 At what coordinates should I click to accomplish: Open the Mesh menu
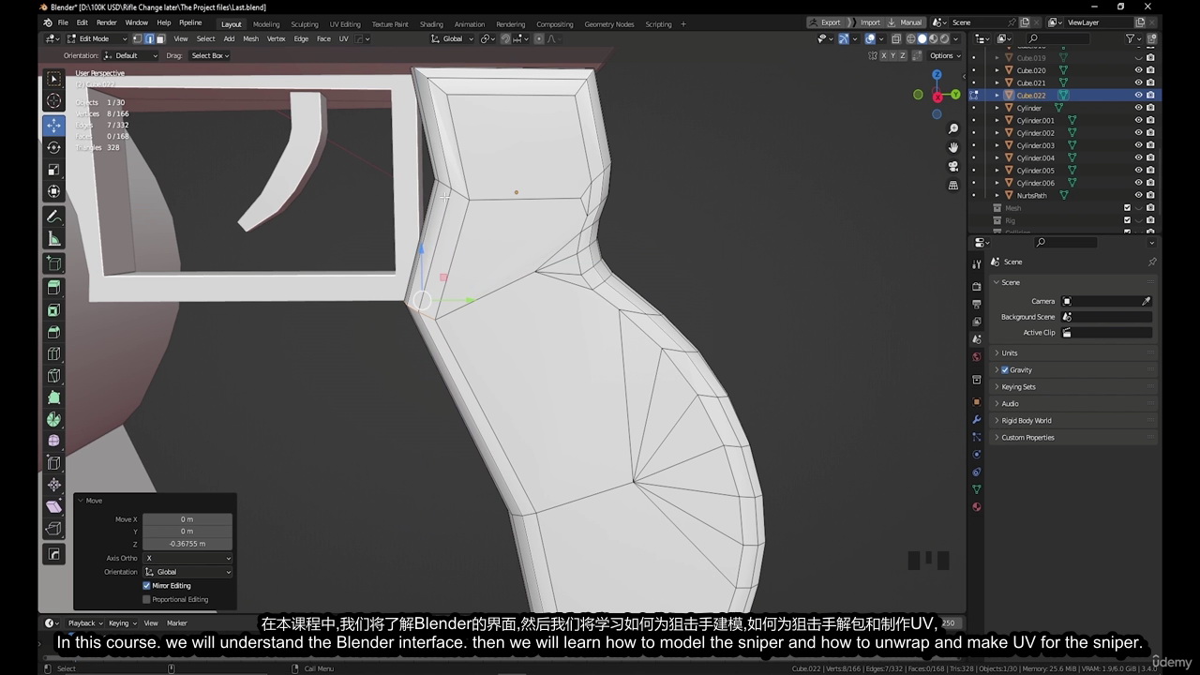(250, 38)
